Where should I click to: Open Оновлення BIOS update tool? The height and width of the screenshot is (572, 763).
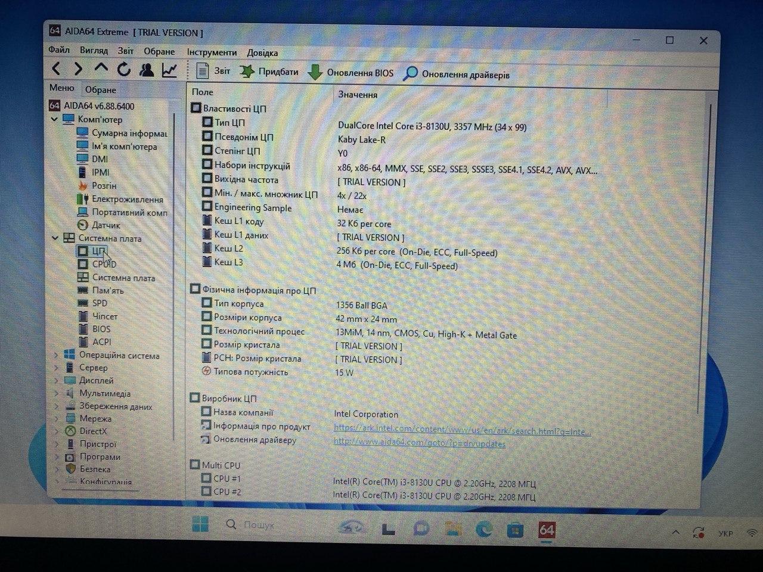(351, 73)
